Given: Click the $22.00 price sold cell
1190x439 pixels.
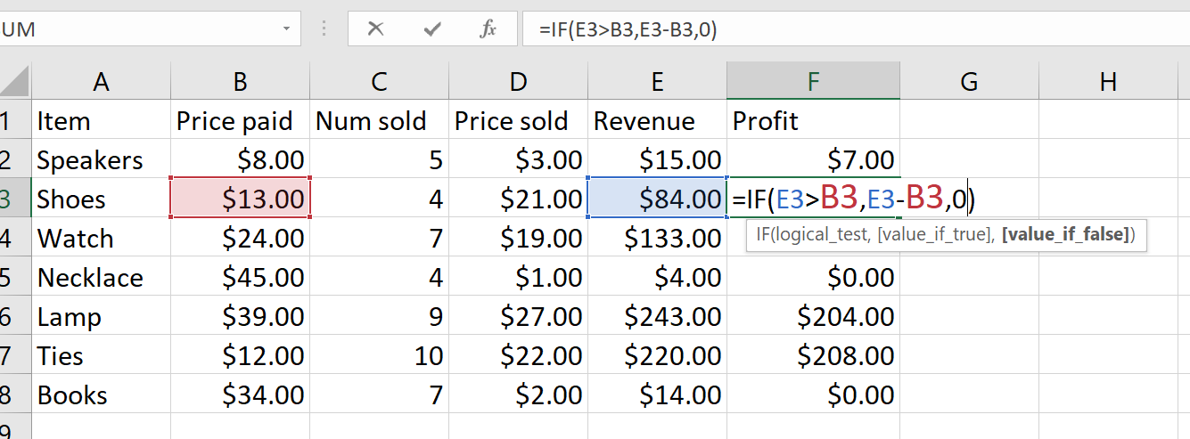Looking at the screenshot, I should (x=518, y=355).
